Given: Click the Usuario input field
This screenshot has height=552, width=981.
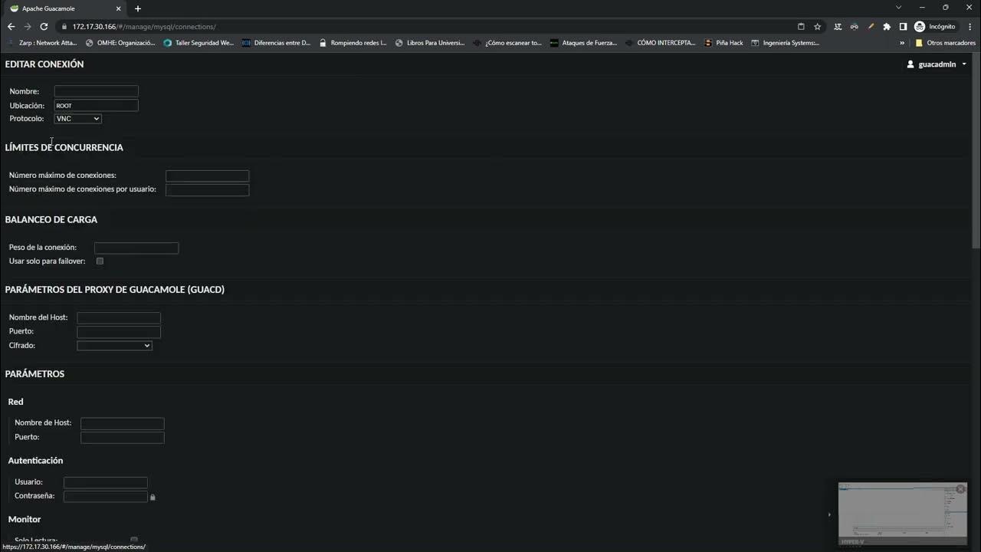Looking at the screenshot, I should coord(106,482).
